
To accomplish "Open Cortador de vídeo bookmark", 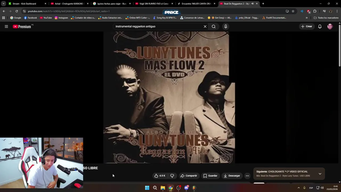I will 83,18.
